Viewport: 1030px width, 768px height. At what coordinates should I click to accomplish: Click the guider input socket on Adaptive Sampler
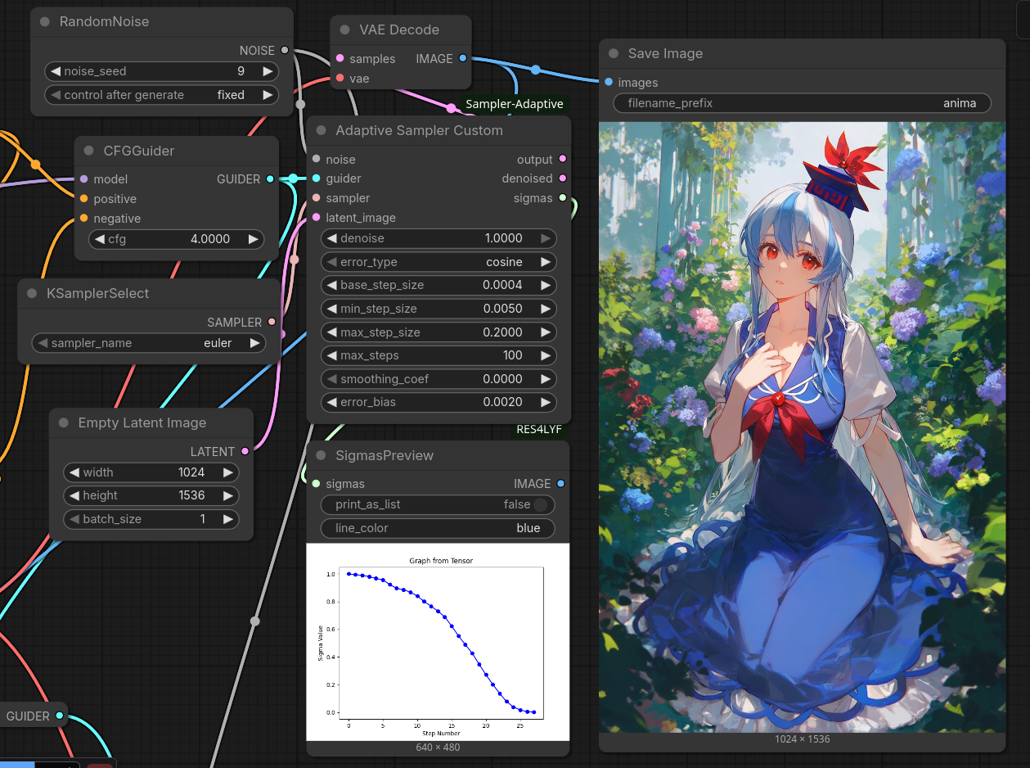pyautogui.click(x=316, y=178)
